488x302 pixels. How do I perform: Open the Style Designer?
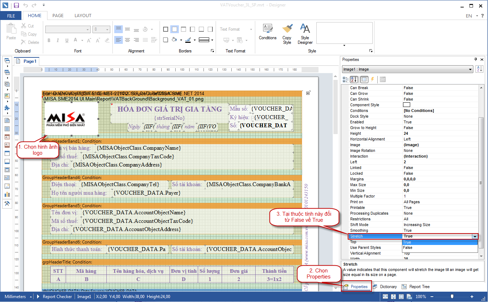point(305,34)
